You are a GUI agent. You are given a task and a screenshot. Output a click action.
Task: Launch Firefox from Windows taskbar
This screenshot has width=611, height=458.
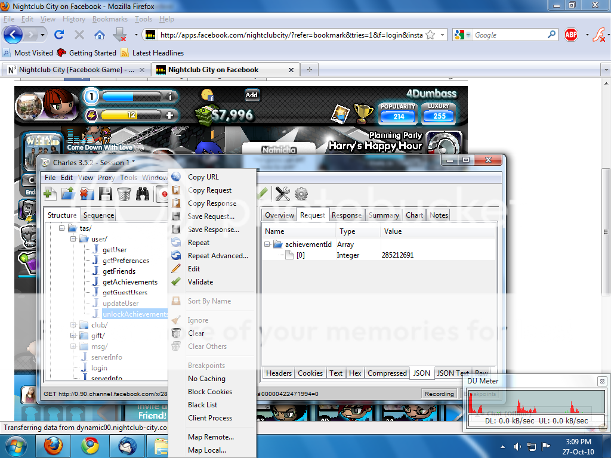tap(53, 446)
